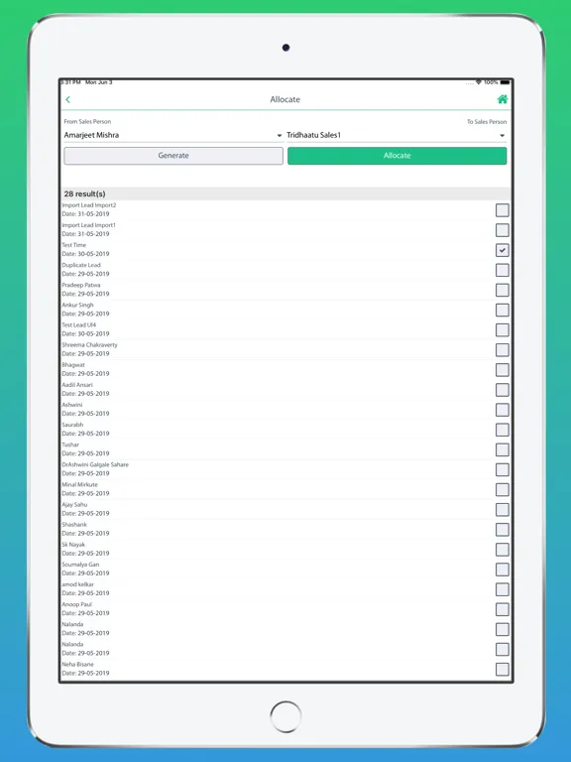Enable the Bhagwat checkbox
Screen dimensions: 571x762
pyautogui.click(x=502, y=370)
